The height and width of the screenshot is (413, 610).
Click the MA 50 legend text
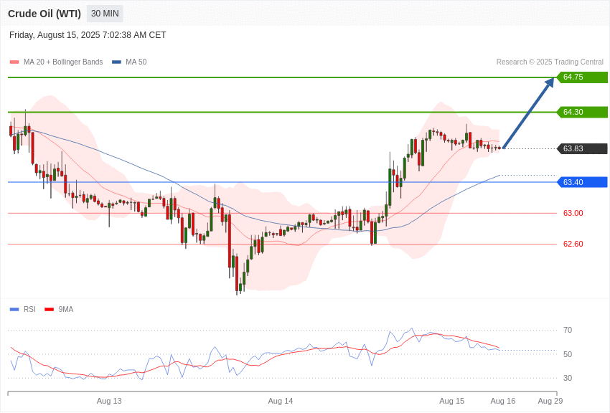tap(136, 62)
